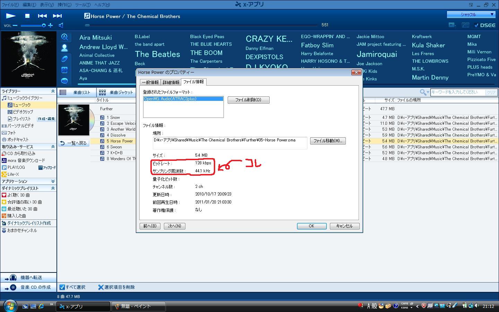This screenshot has width=499, height=312.
Task: Raise volume with the plus icon
Action: point(51,25)
